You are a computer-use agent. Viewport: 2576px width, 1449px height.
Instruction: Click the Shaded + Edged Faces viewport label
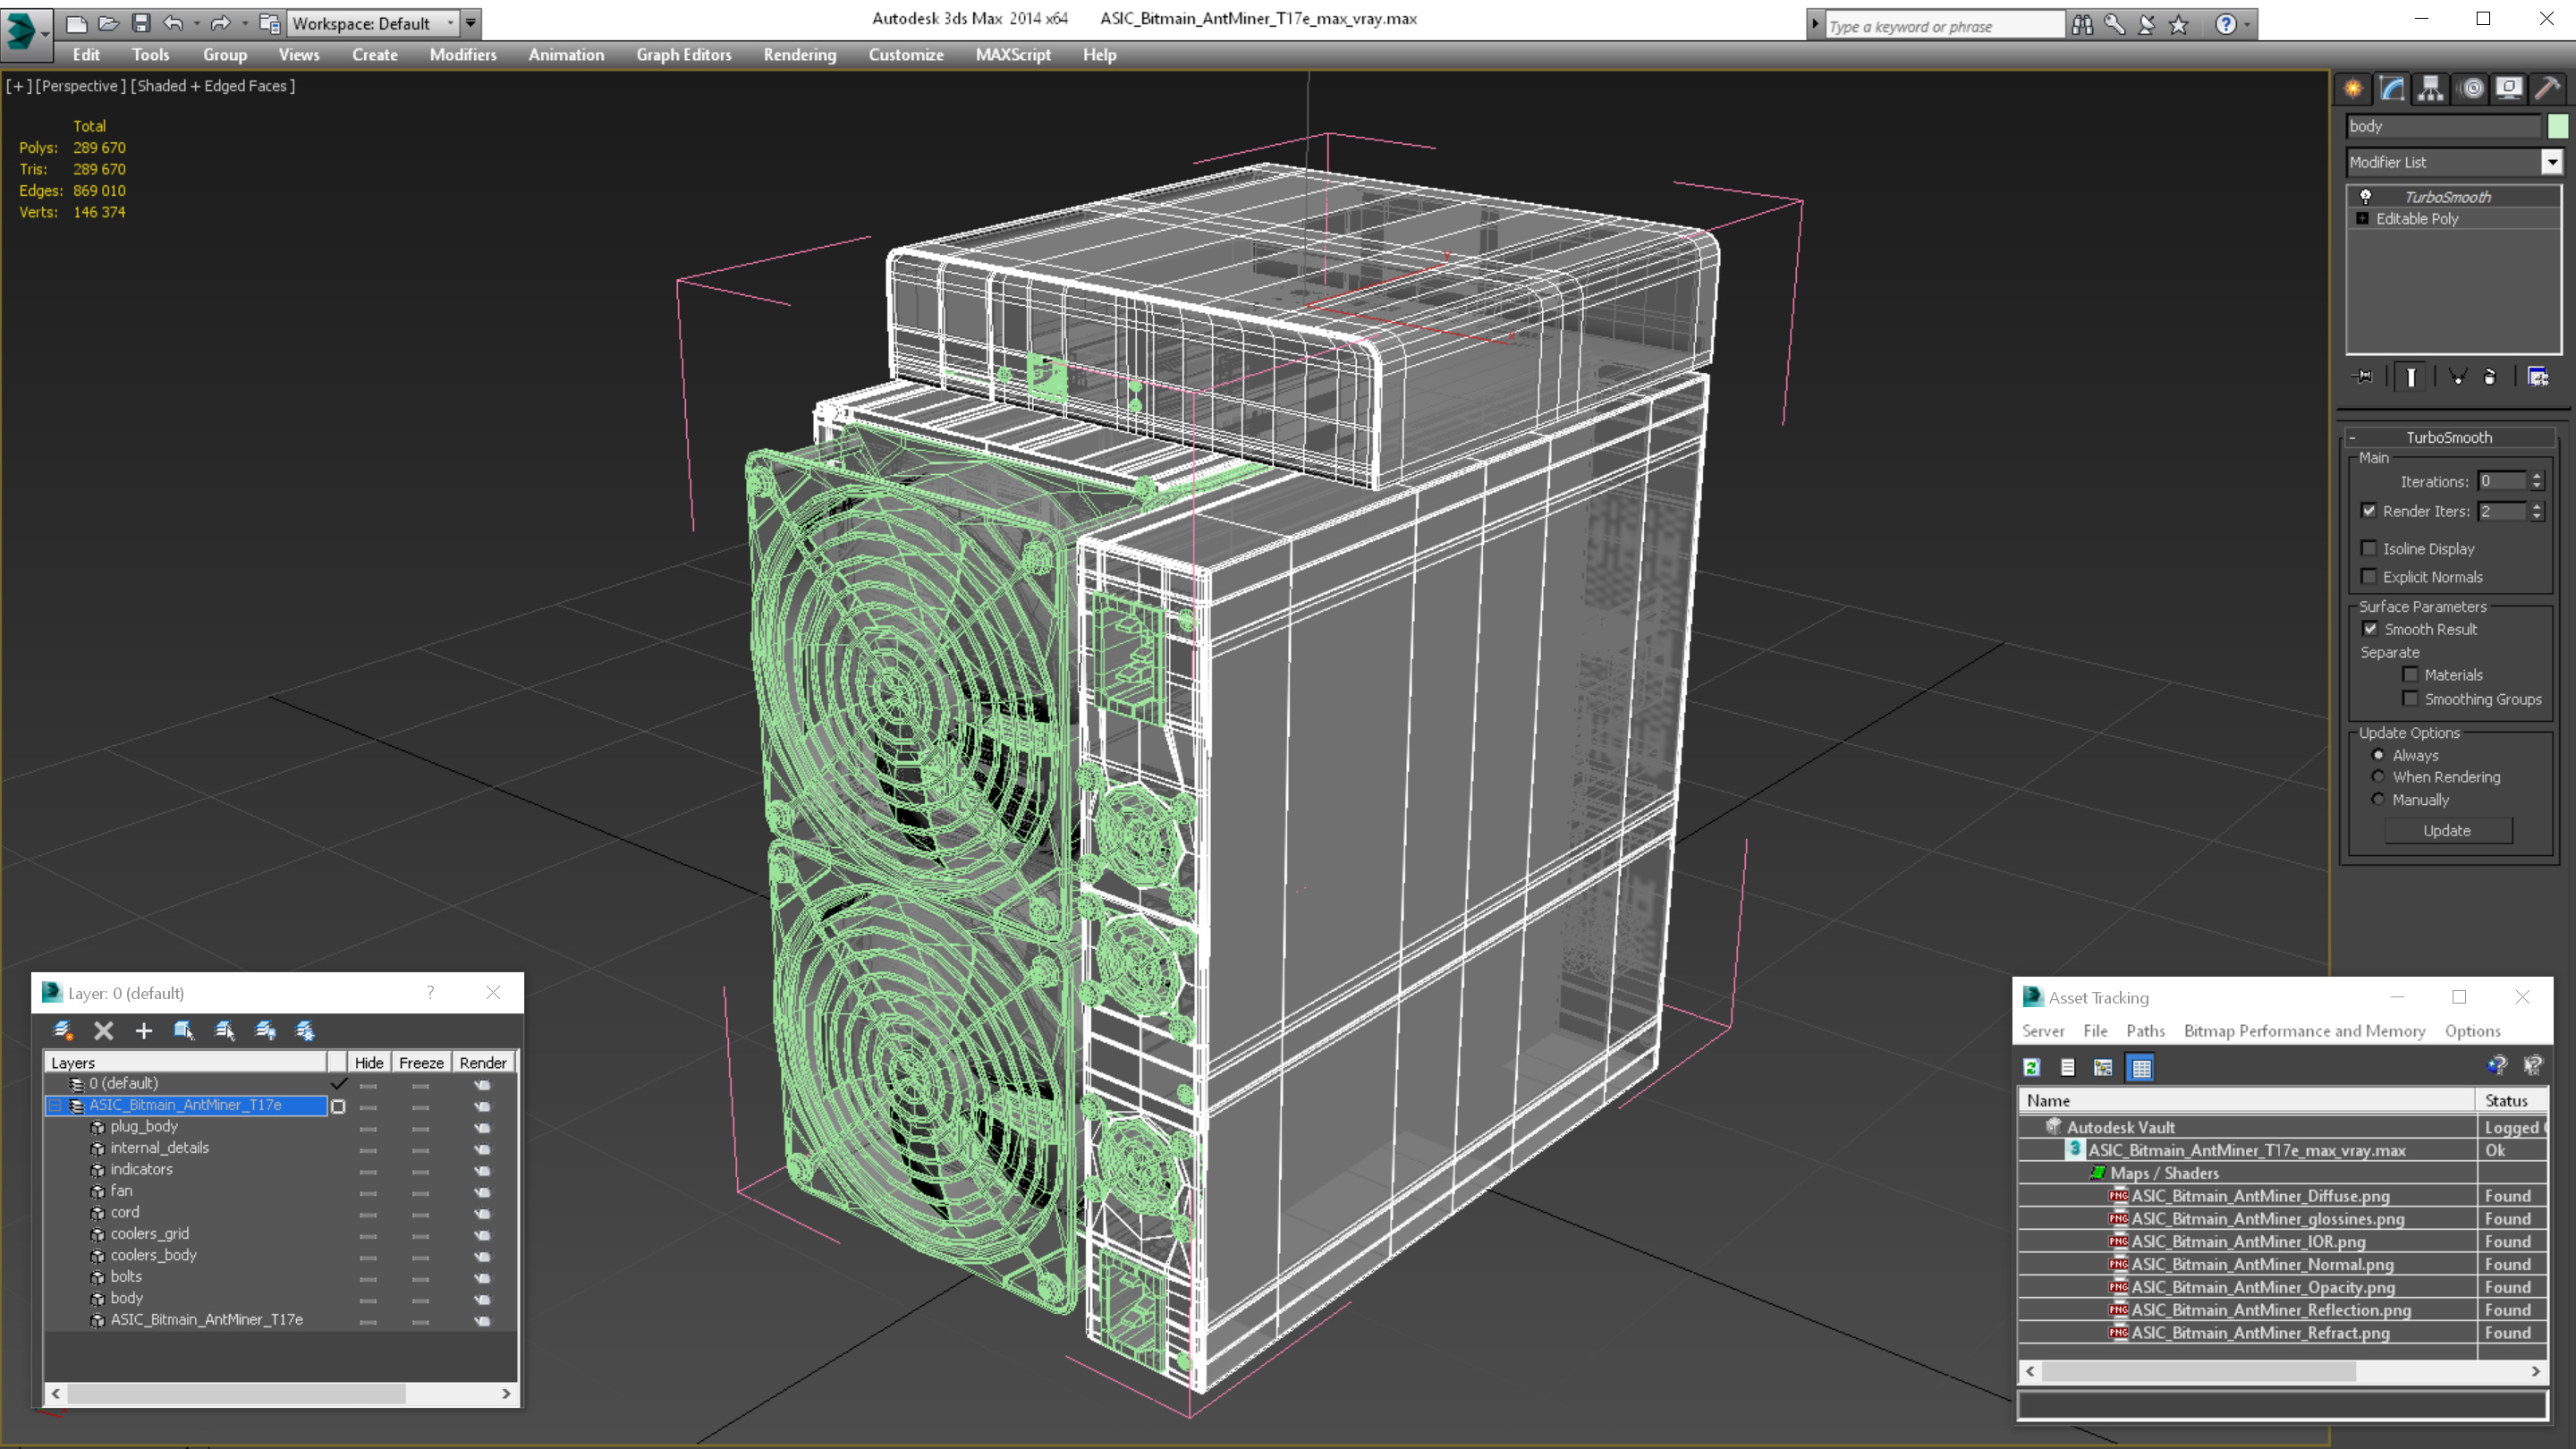(213, 86)
